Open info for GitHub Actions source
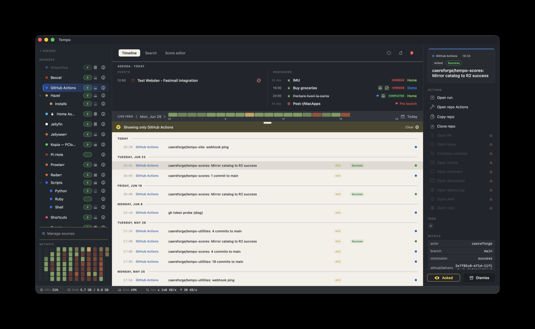Image resolution: width=535 pixels, height=329 pixels. 103,88
